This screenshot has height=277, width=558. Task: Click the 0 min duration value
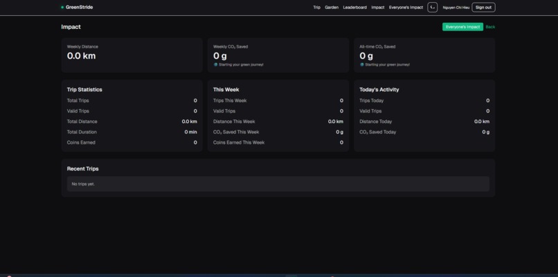click(x=191, y=132)
